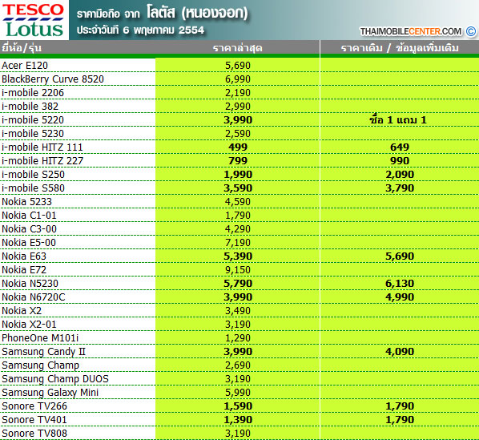Click the header title โลตัส (หนองจอก)
This screenshot has width=479, height=440.
pos(197,13)
